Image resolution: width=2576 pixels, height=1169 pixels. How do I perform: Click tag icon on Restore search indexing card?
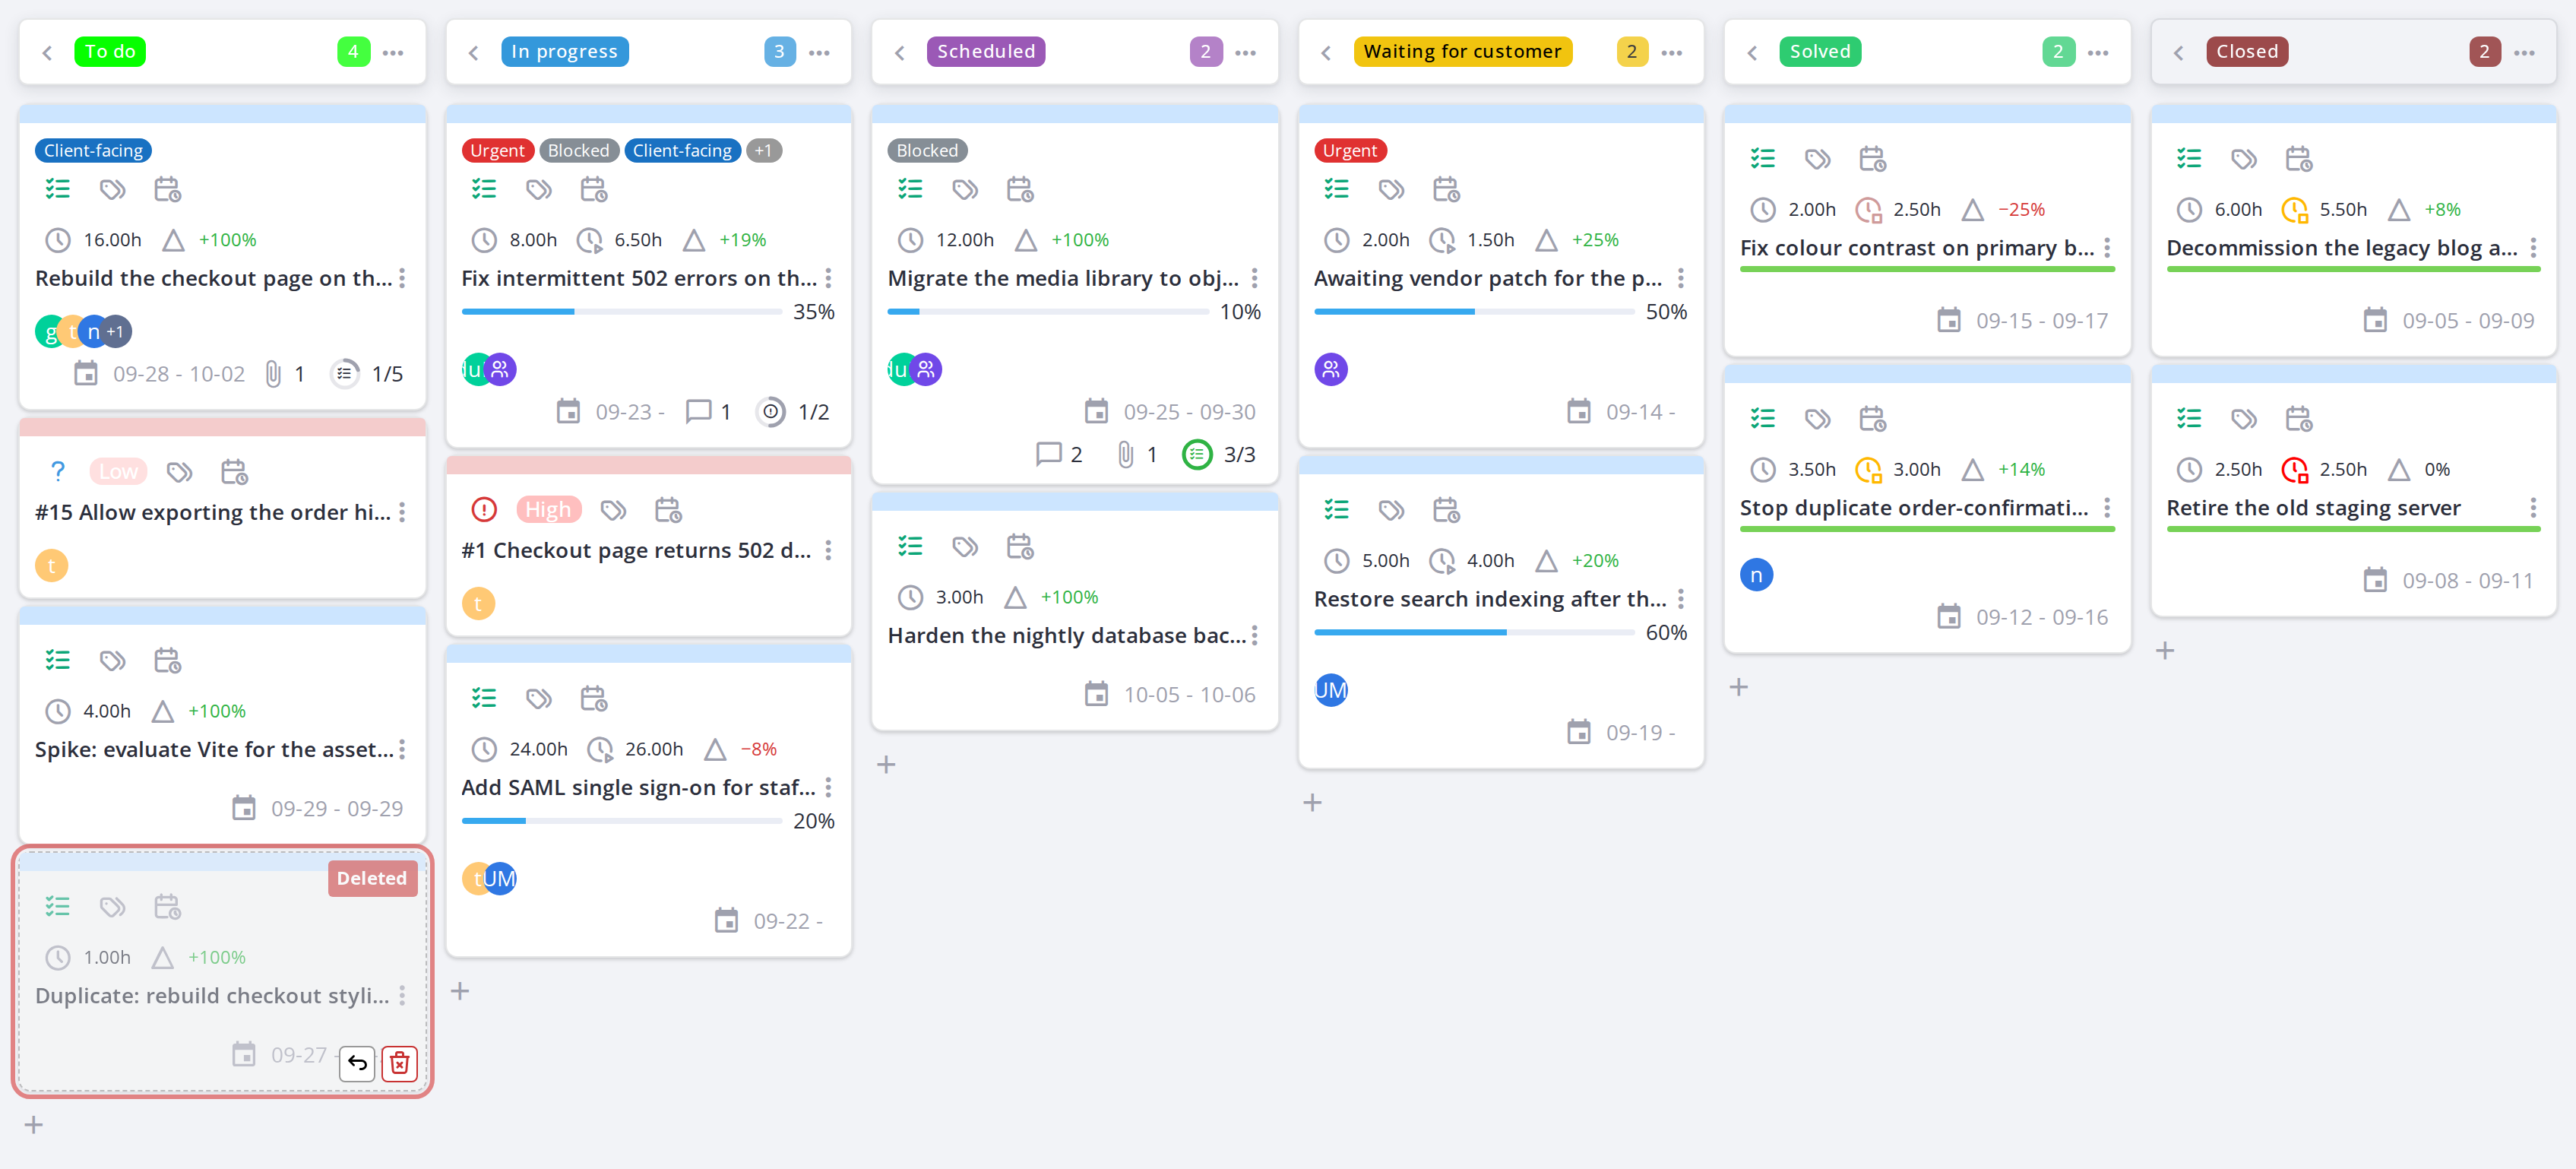(x=1391, y=510)
